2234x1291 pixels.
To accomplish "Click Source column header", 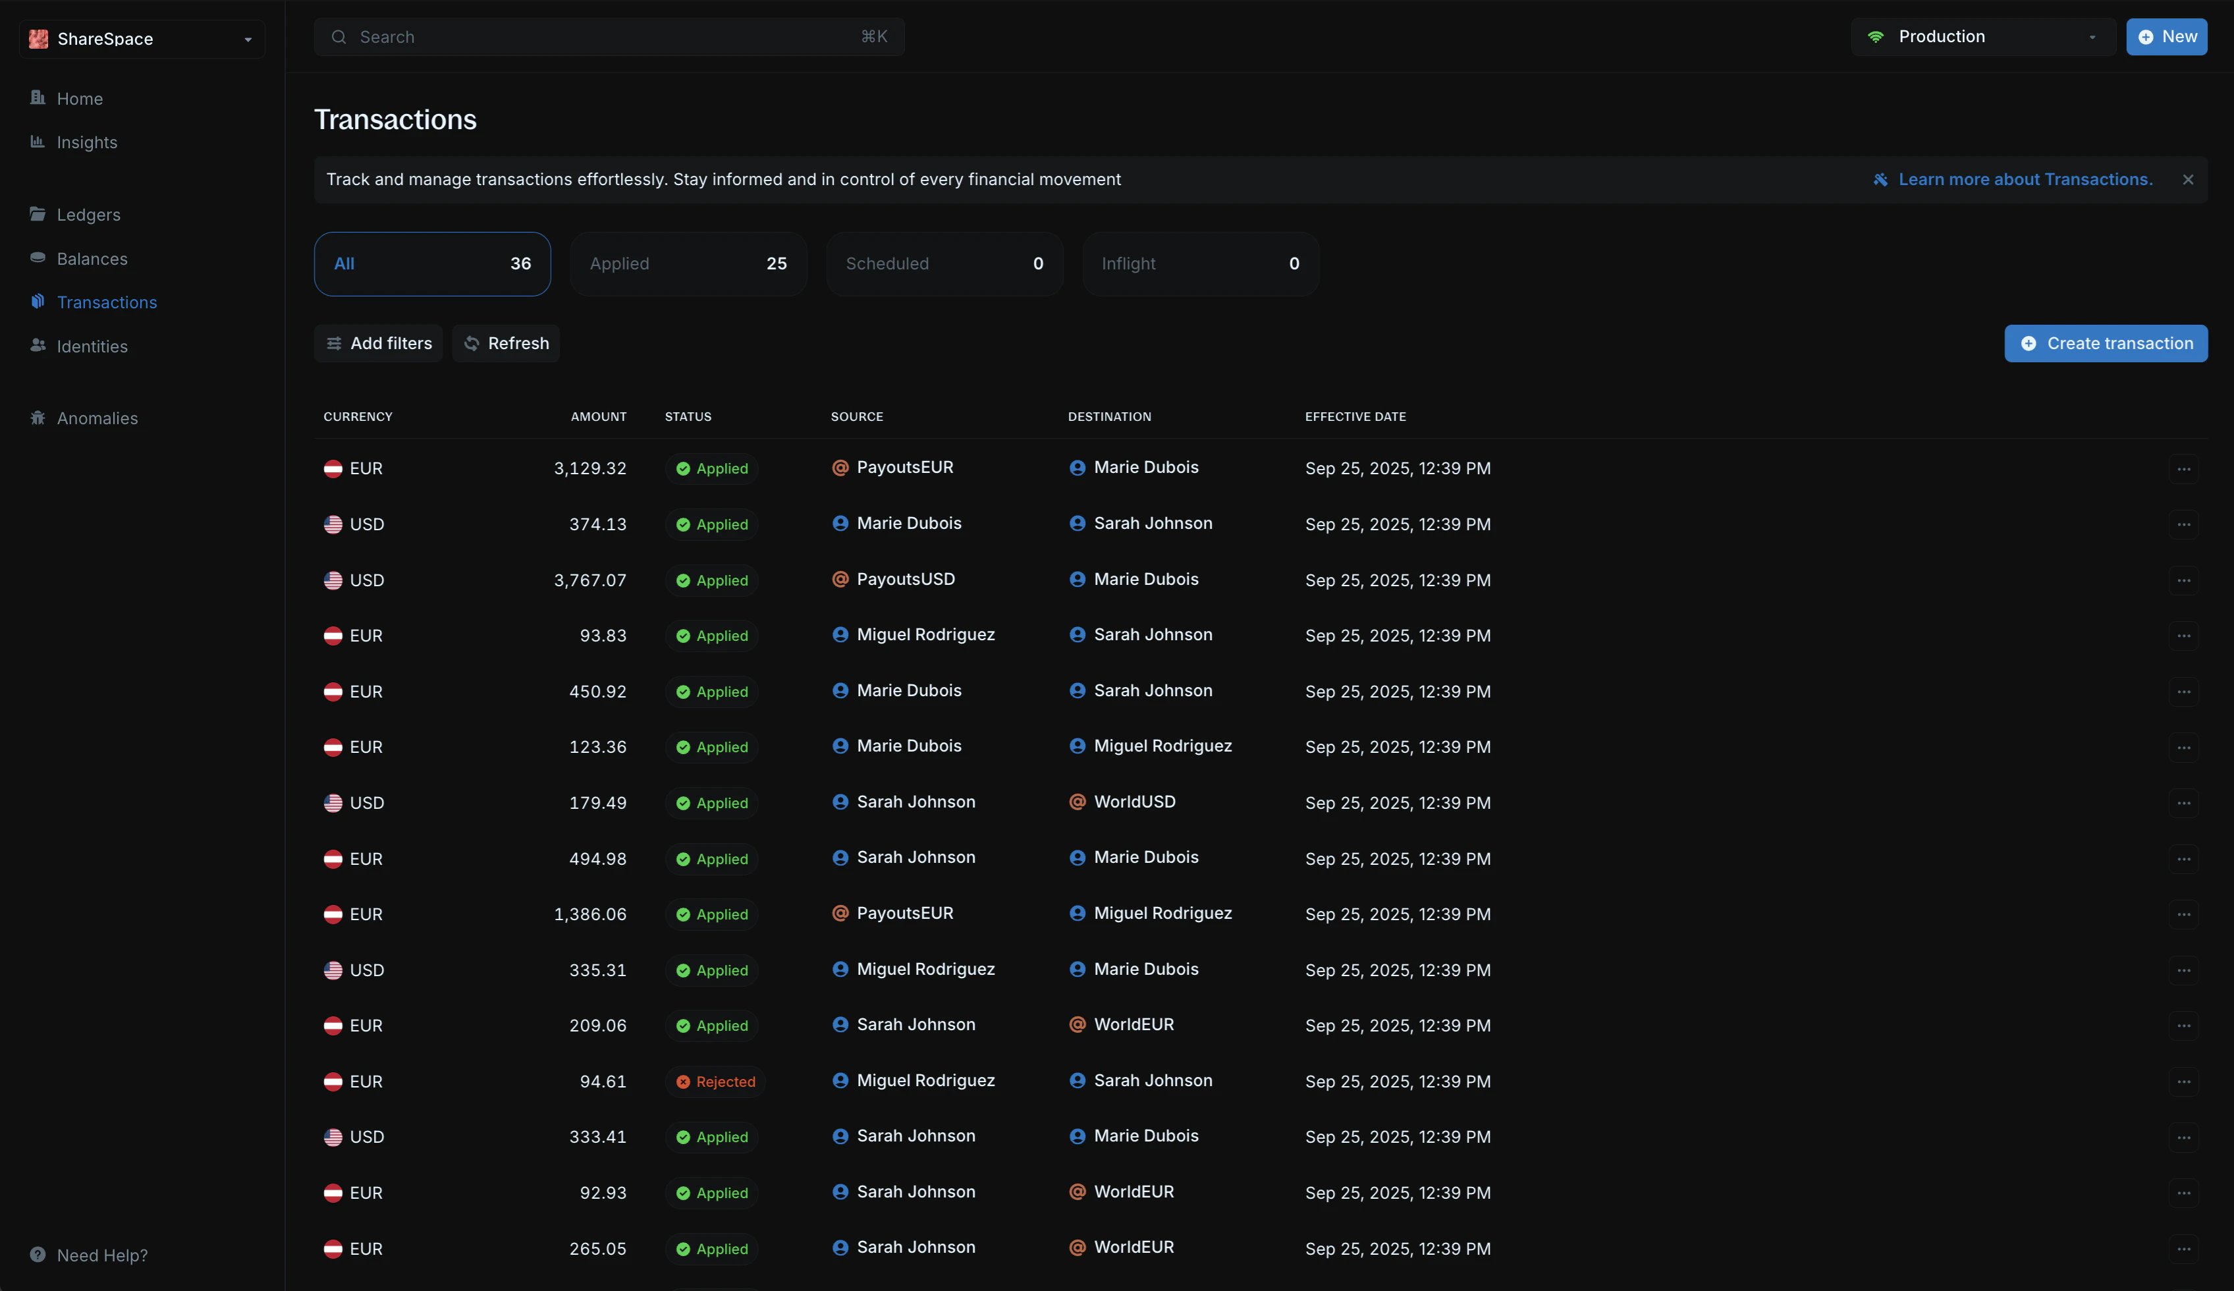I will (x=856, y=417).
